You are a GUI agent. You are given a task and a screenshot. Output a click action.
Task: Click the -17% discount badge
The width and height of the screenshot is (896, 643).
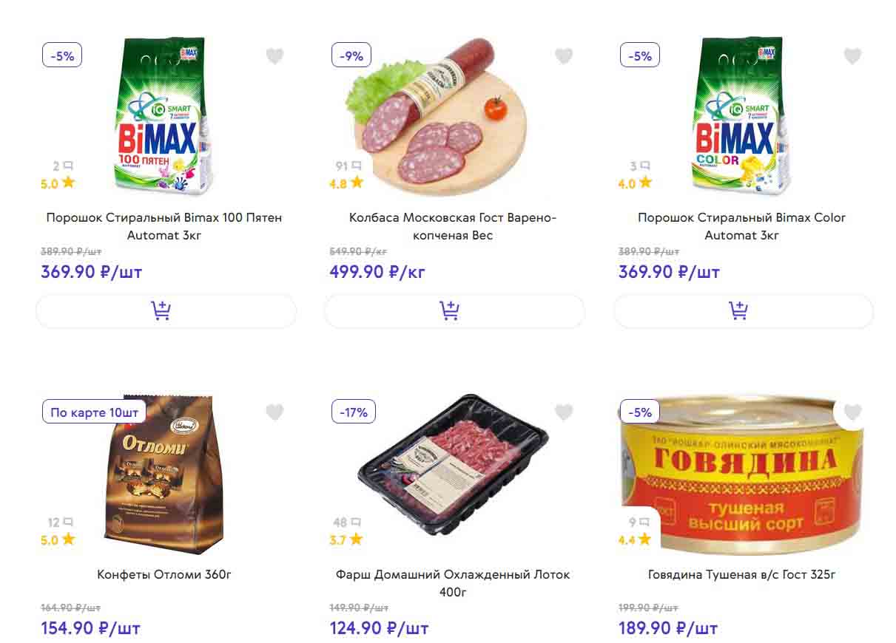tap(354, 412)
